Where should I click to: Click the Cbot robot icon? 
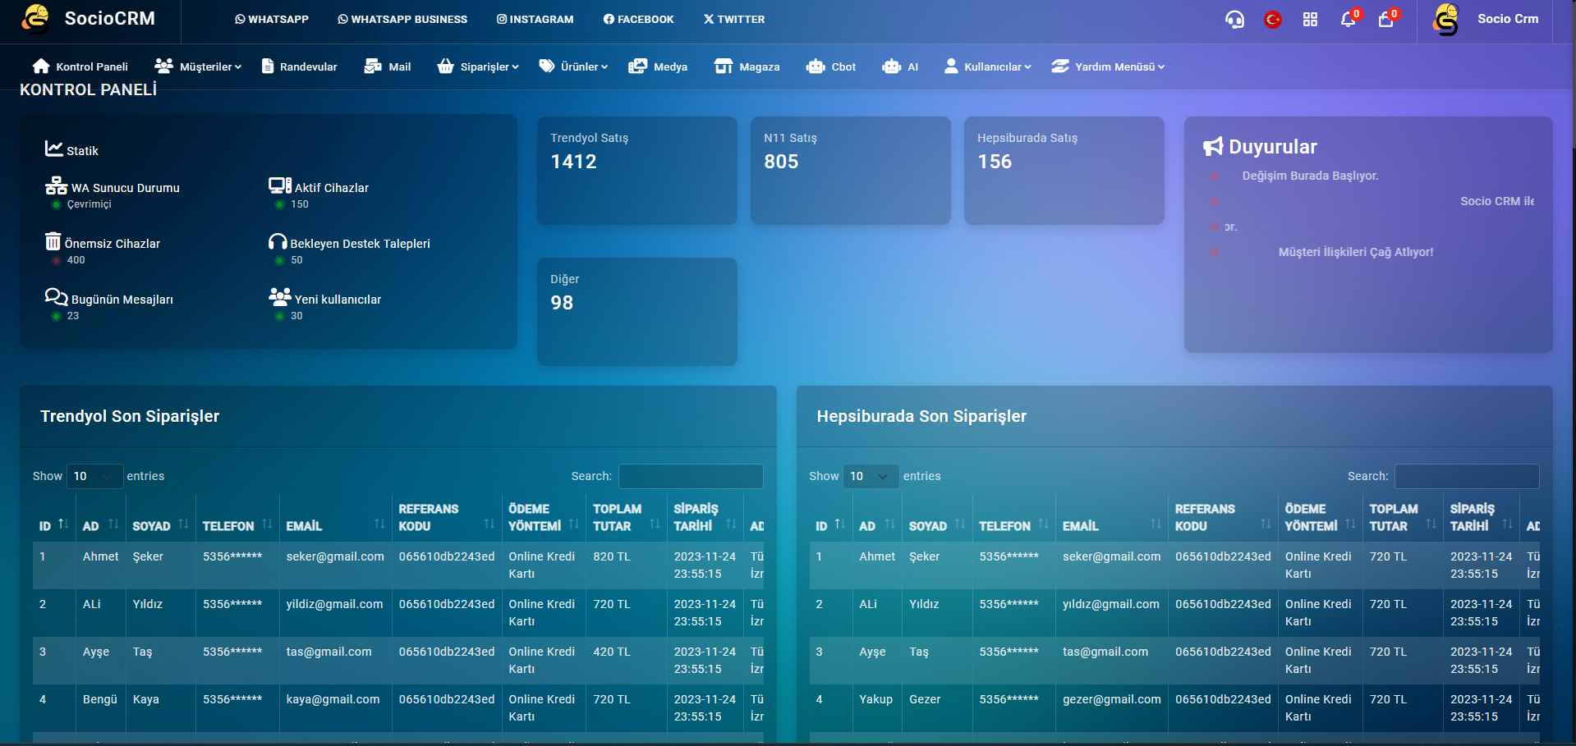point(816,66)
